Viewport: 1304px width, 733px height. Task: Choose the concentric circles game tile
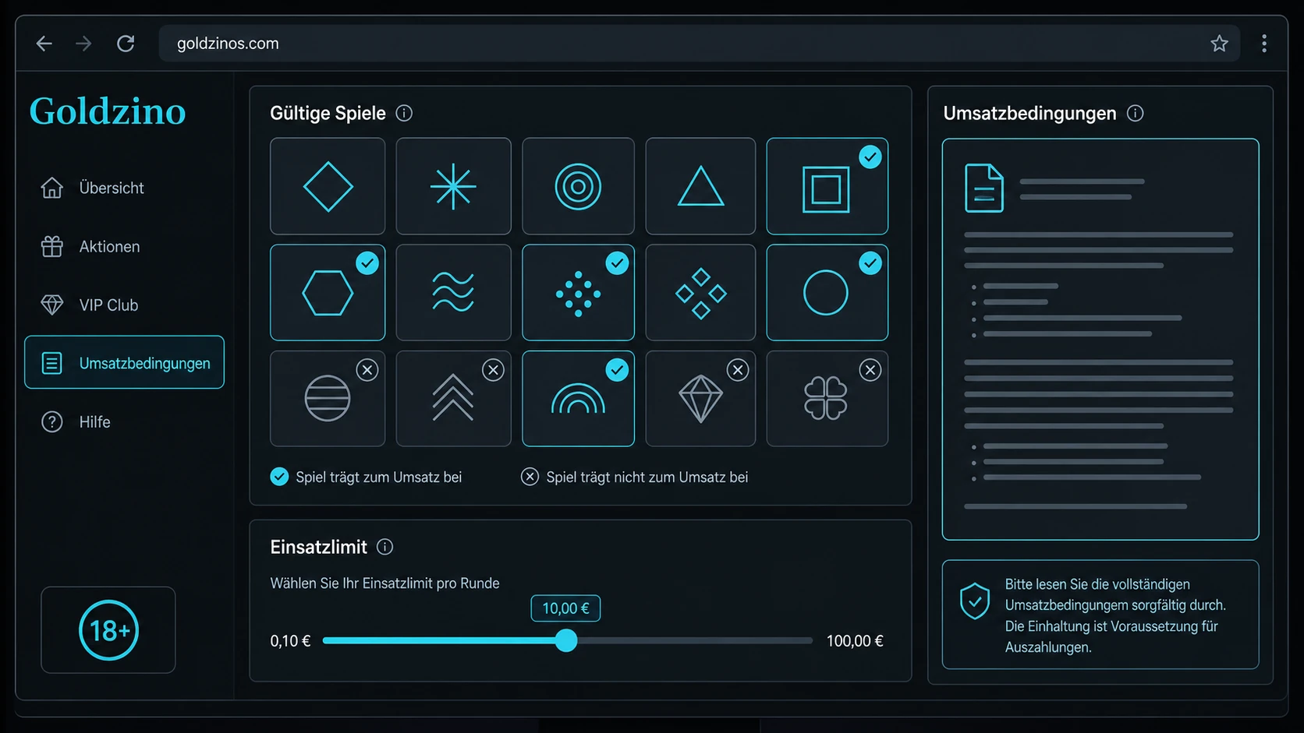point(578,186)
